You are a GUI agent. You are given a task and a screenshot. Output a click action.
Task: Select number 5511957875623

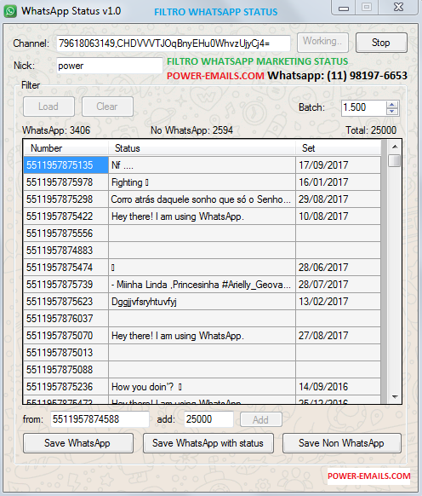(x=66, y=302)
